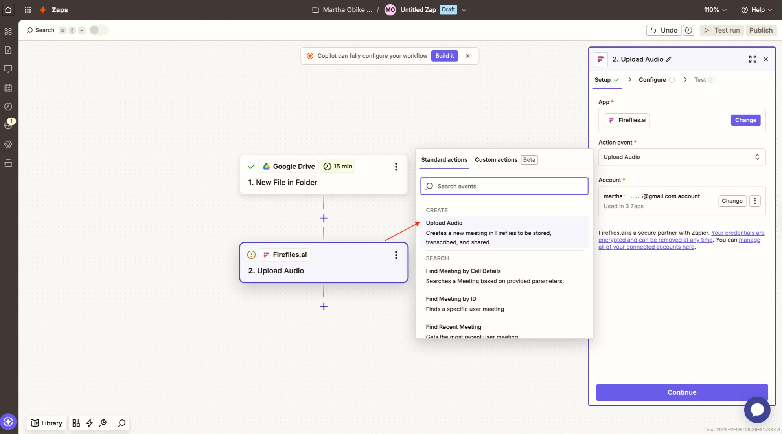
Task: Rename step using the pencil icon
Action: point(669,59)
